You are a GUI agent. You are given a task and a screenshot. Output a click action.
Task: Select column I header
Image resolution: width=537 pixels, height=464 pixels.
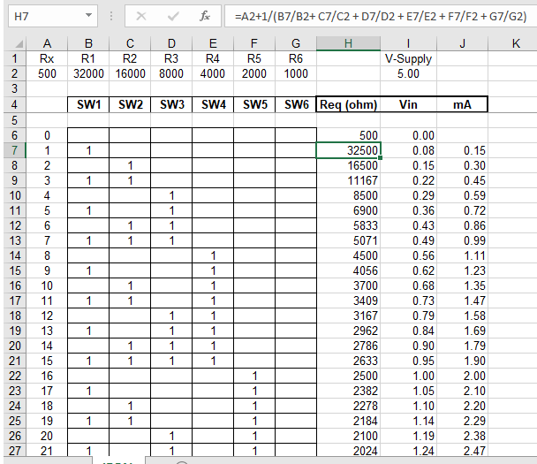(408, 43)
